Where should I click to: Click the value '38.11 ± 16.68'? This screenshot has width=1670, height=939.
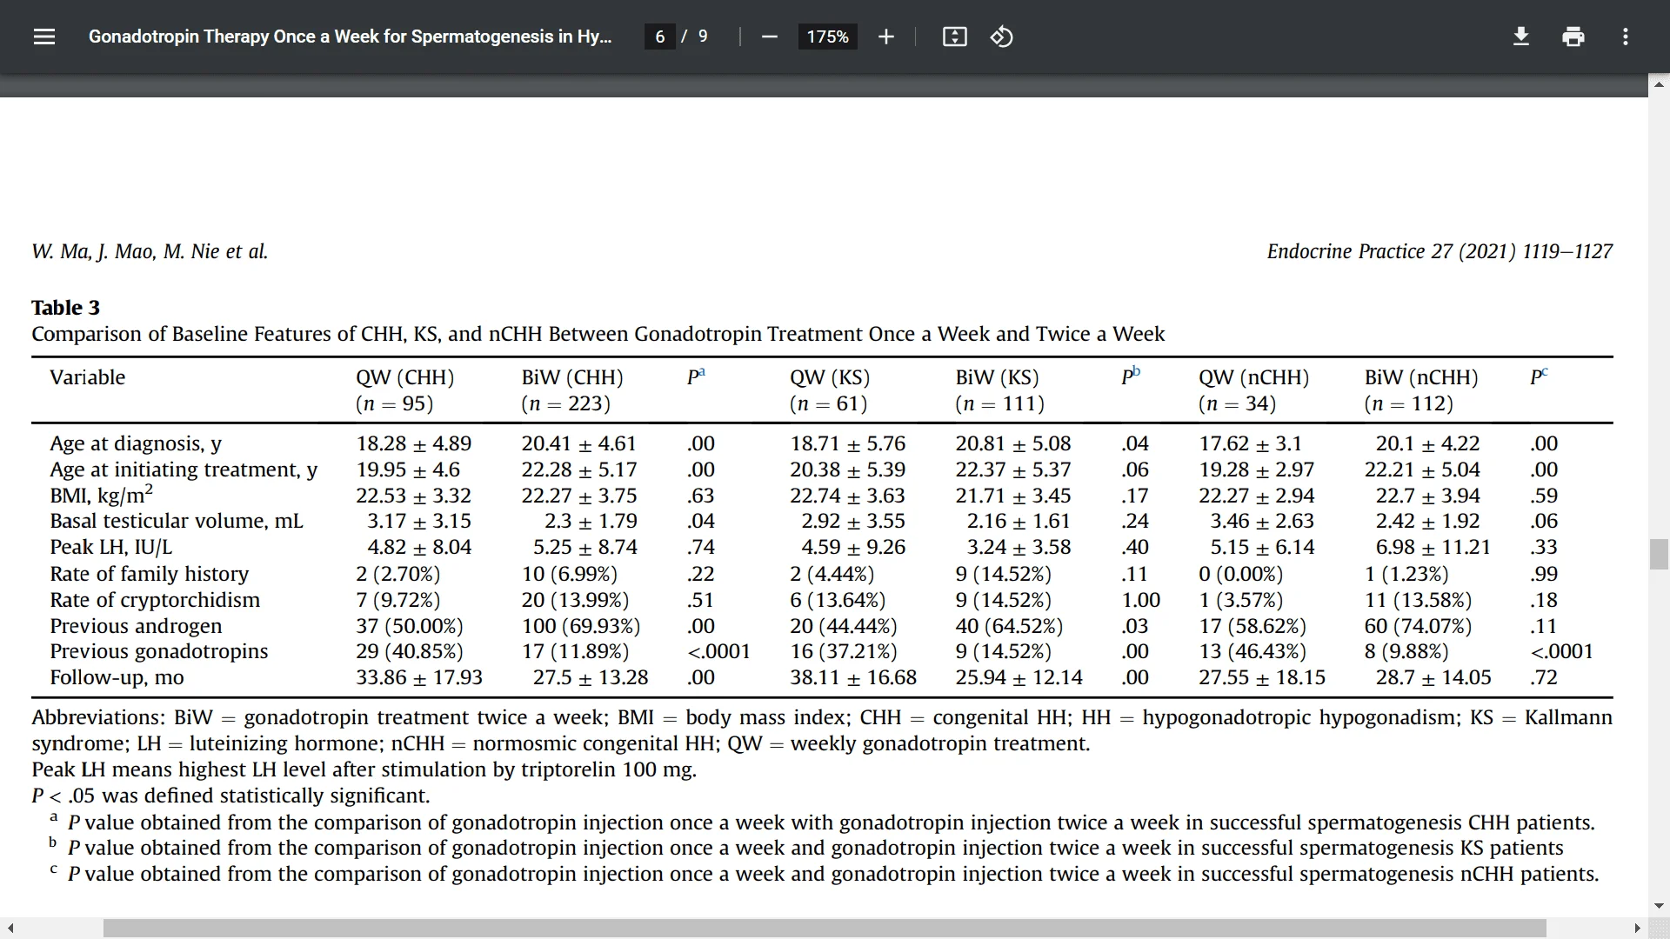853,677
